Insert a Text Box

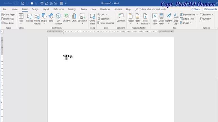click(x=155, y=19)
